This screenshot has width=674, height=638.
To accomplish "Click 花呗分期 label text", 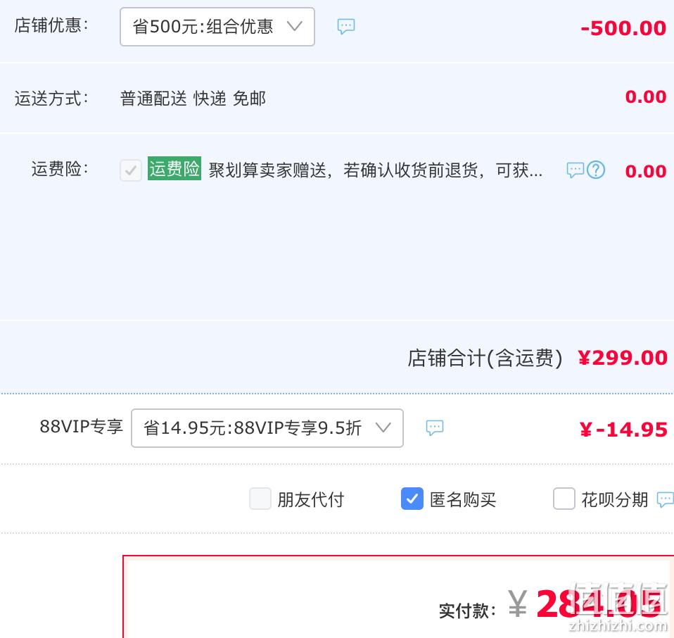I will pos(615,500).
